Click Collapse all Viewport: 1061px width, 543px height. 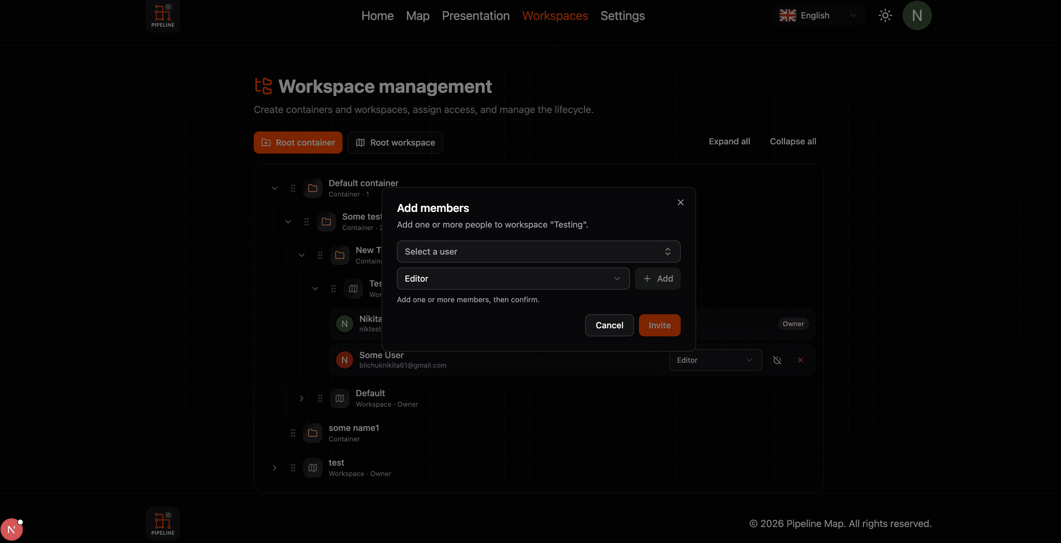(x=793, y=141)
